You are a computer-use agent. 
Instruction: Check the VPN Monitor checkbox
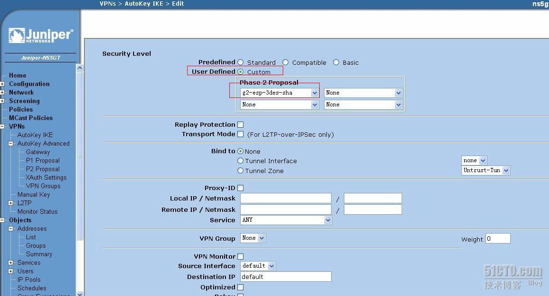tap(241, 256)
